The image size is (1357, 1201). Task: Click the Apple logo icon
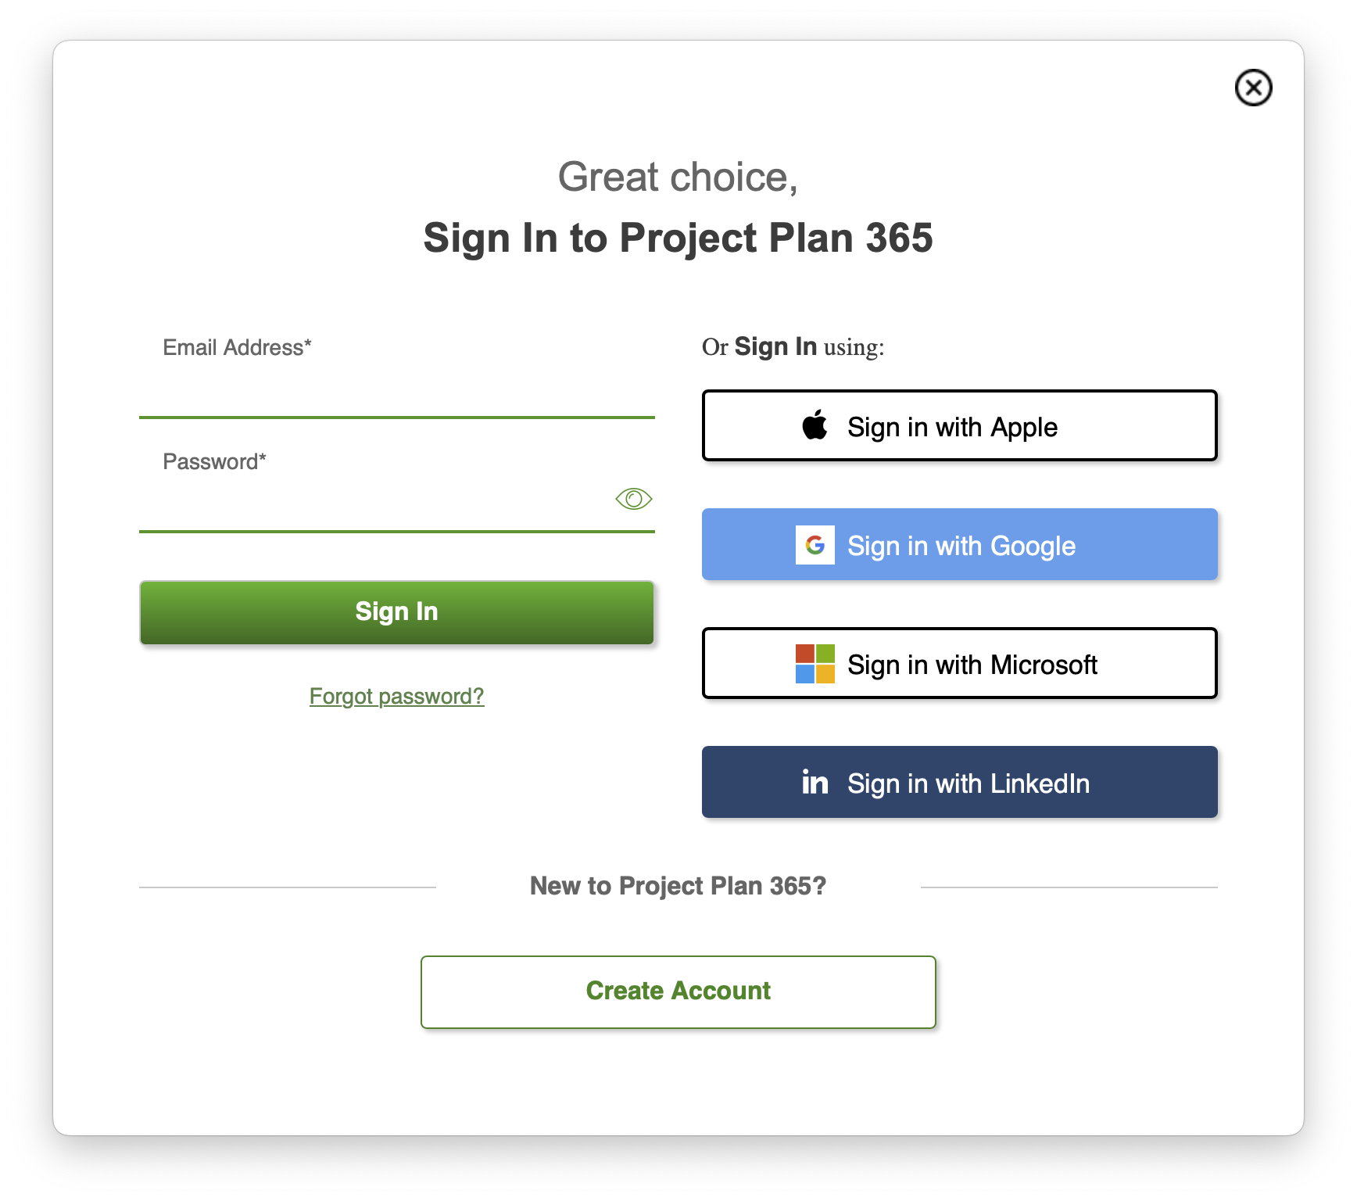pos(815,425)
